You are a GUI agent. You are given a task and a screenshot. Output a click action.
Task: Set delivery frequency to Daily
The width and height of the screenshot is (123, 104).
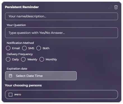point(8,59)
